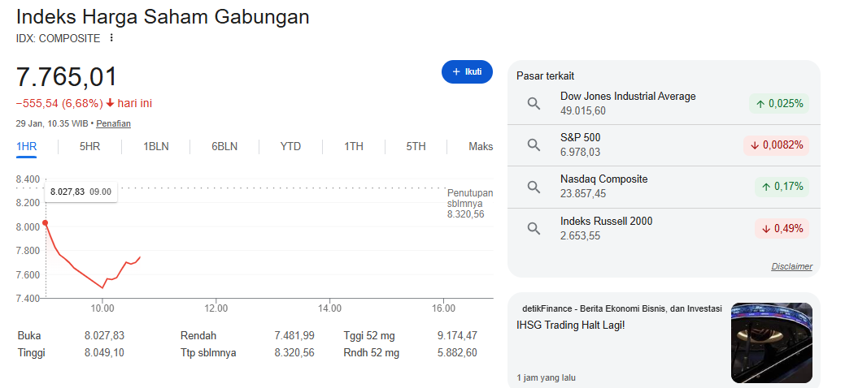The height and width of the screenshot is (388, 845).
Task: Click the search icon next to Dow Jones
Action: coord(534,104)
